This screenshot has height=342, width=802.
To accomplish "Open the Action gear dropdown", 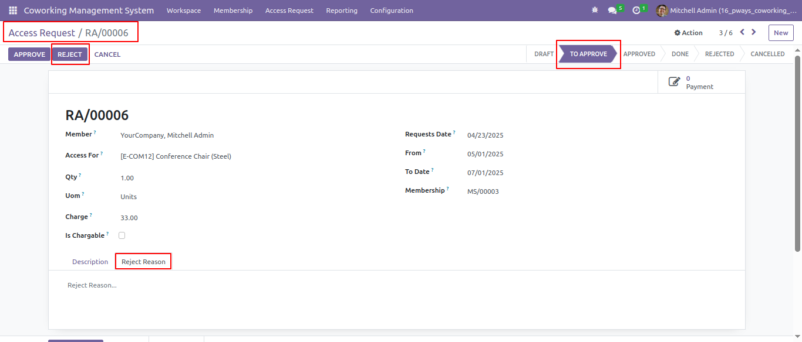I will pos(688,33).
